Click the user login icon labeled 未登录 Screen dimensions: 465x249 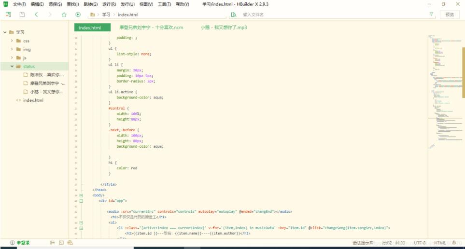[x=12, y=243]
